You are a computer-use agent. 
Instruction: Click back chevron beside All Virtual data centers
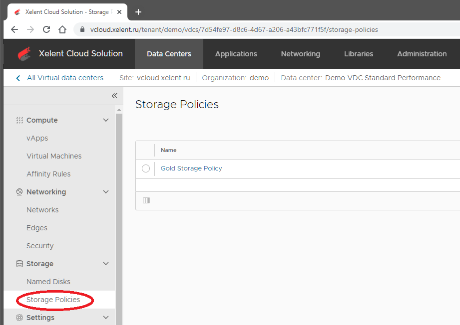18,78
